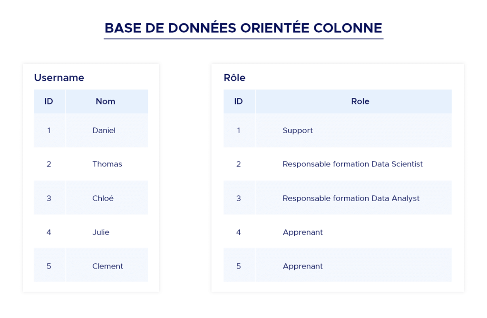Click ID 2 beside Data Scientist role
Image resolution: width=487 pixels, height=318 pixels.
point(238,164)
